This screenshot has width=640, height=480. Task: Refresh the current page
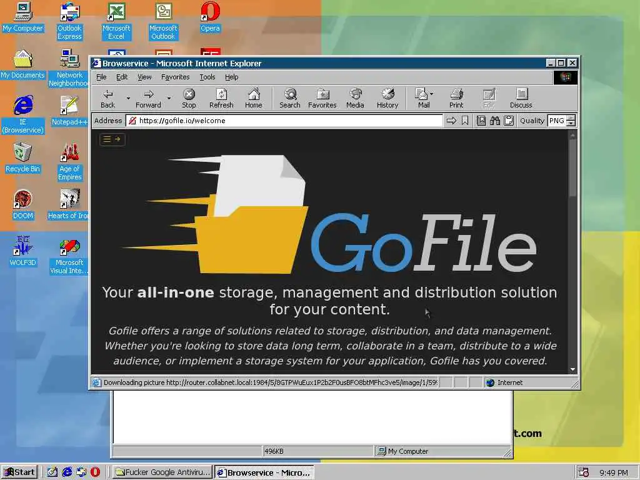221,99
